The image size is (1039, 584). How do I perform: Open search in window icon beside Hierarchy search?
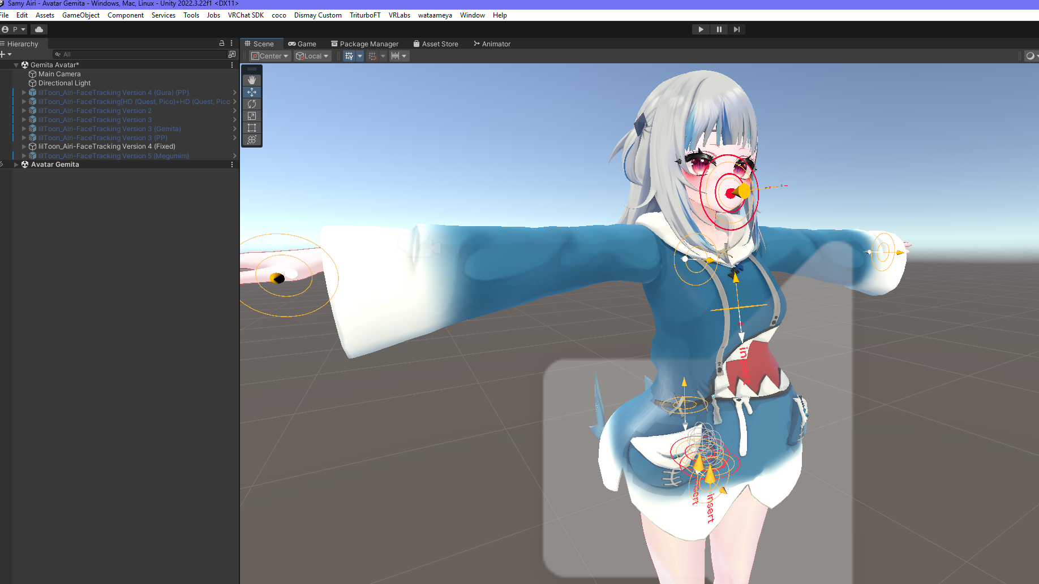pyautogui.click(x=232, y=54)
